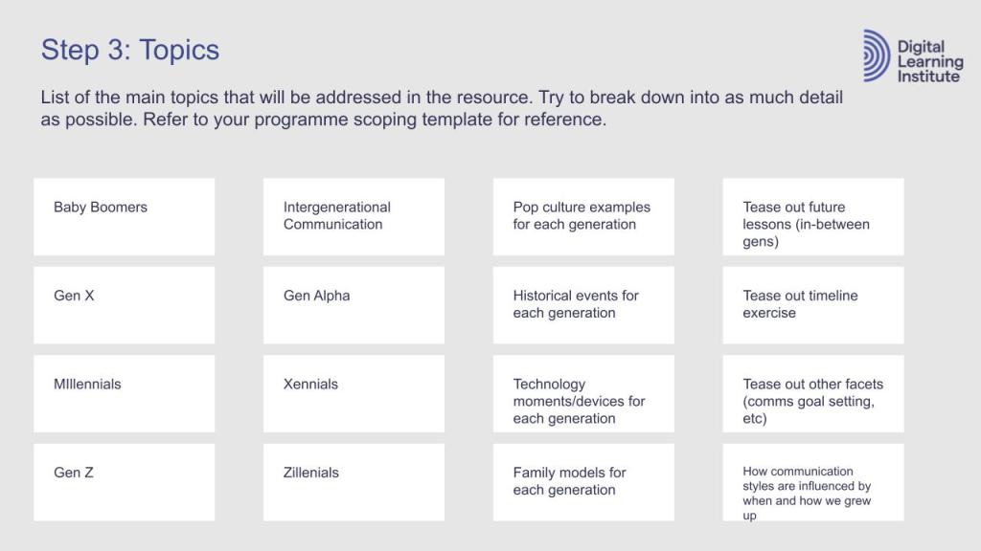This screenshot has height=551, width=981.
Task: Click the Digital Learning Institute logo icon
Action: 876,55
